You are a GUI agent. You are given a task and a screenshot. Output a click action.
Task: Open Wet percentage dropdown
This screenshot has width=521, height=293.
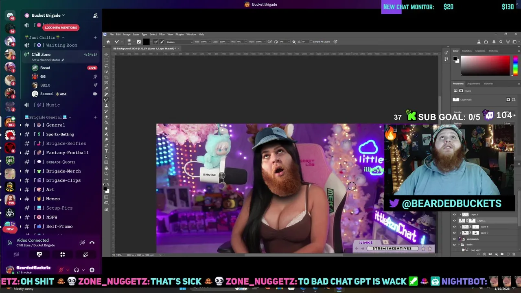(x=210, y=42)
